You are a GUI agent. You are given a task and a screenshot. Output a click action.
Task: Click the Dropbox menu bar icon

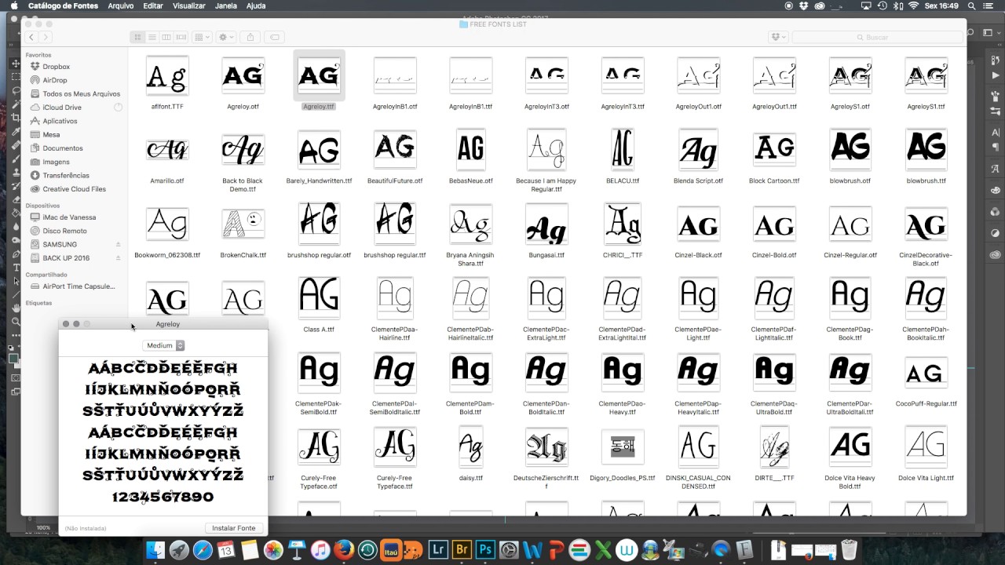tap(804, 5)
